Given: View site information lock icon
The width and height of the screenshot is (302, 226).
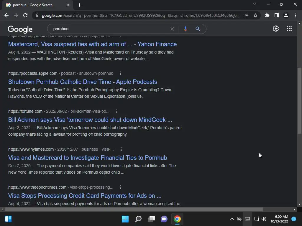Looking at the screenshot, I should tap(37, 15).
